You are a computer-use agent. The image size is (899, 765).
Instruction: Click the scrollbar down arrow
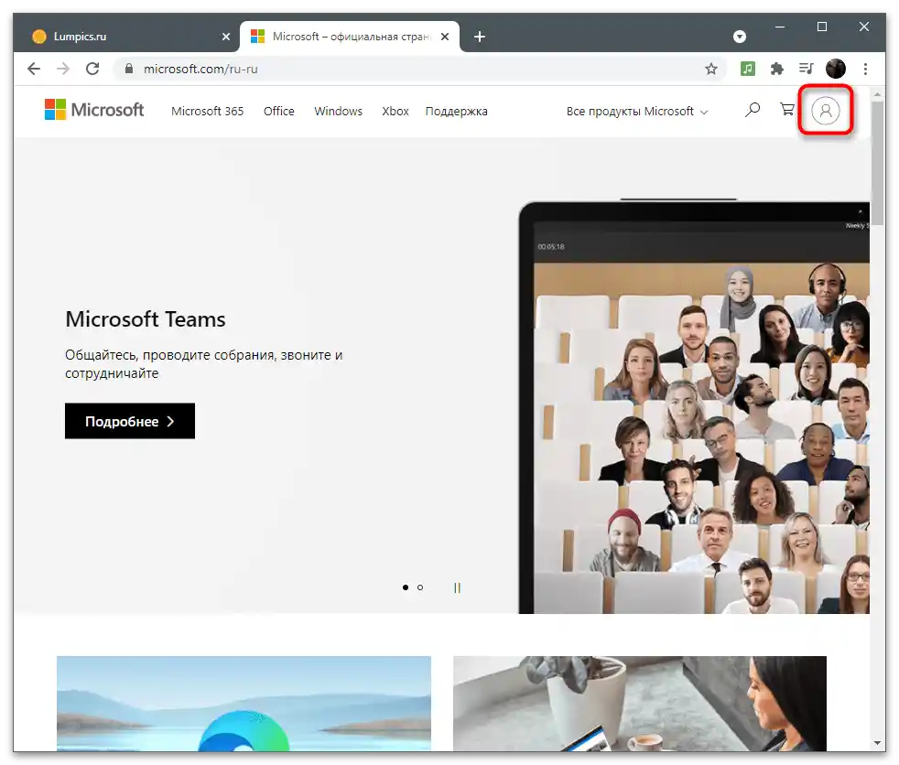click(x=877, y=743)
